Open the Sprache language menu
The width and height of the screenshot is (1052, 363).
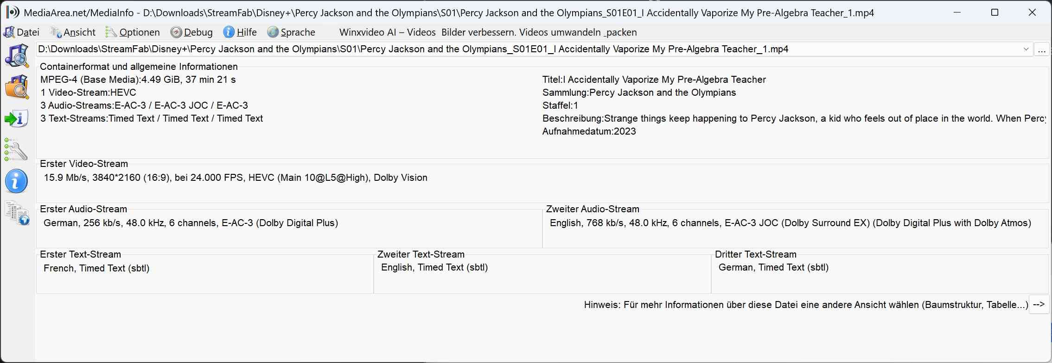292,32
